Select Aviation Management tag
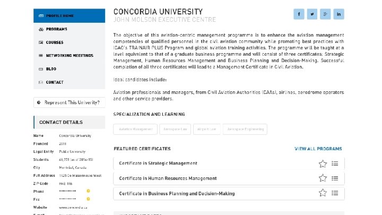This screenshot has width=382, height=215. click(135, 129)
